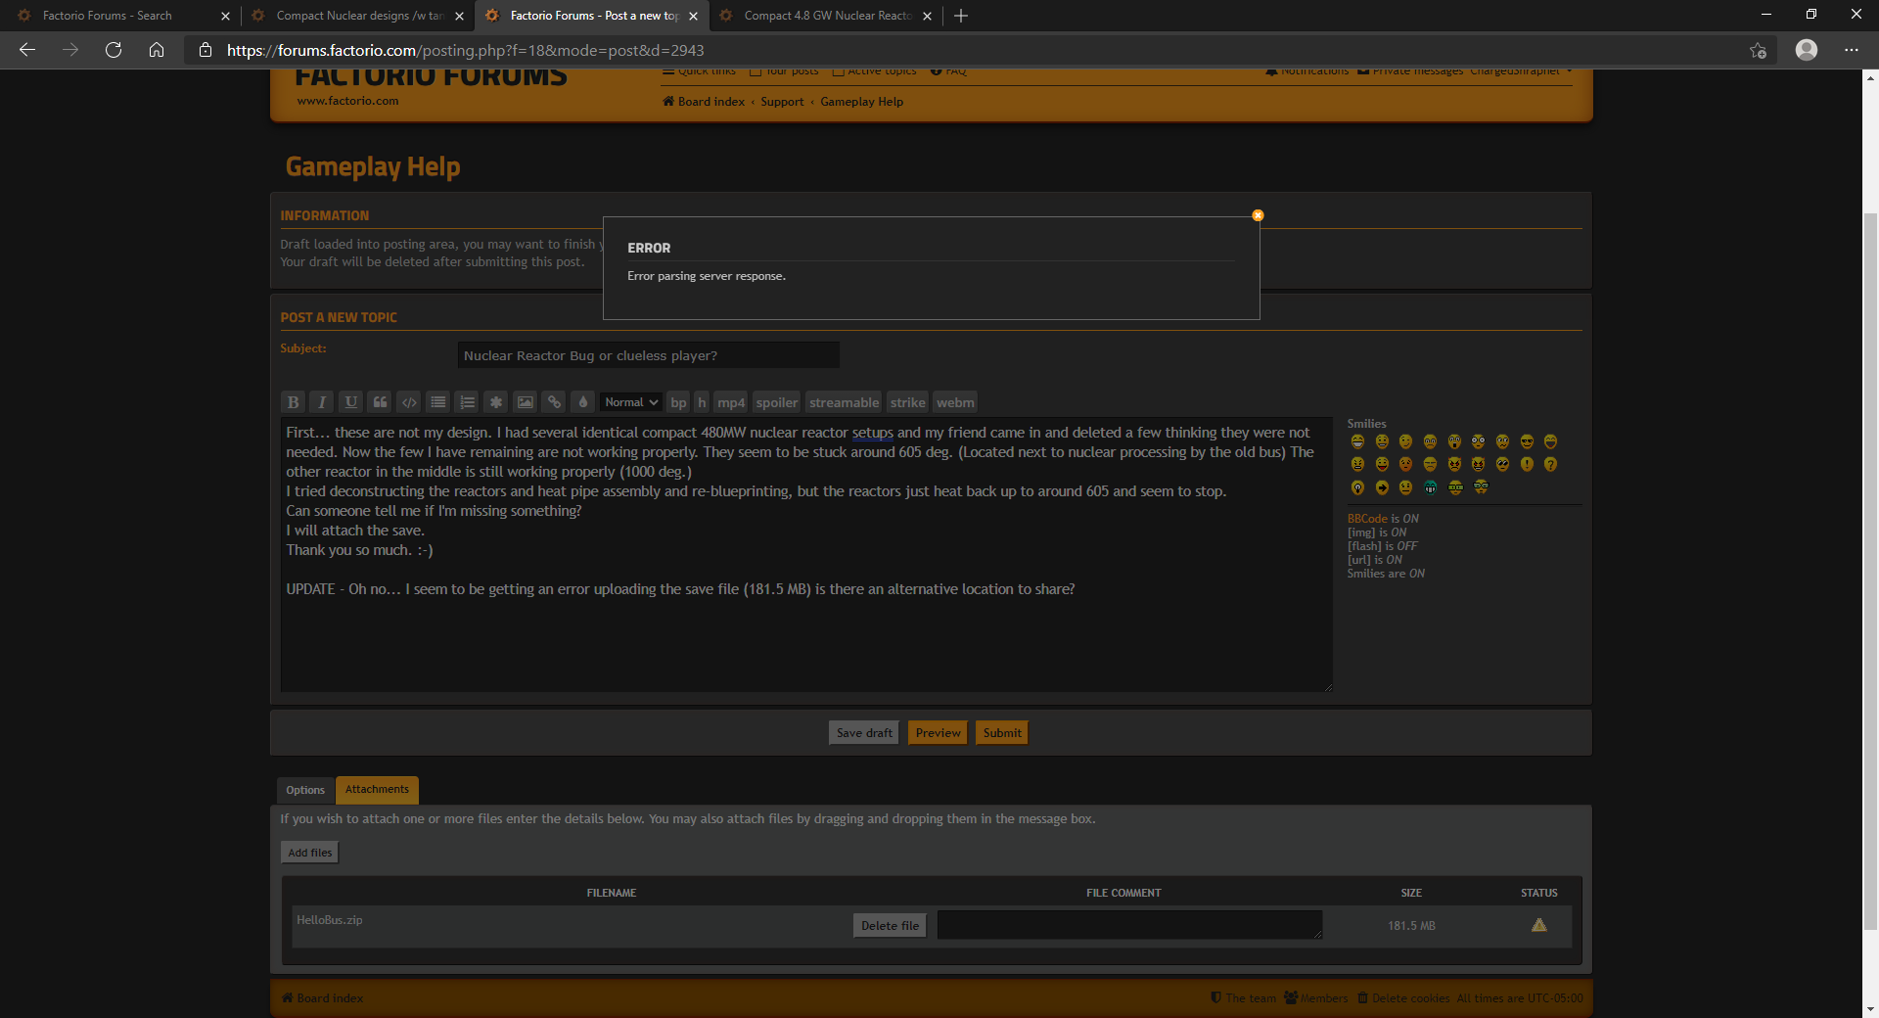Image resolution: width=1879 pixels, height=1018 pixels.
Task: Open the browser settings and more menu
Action: point(1852,50)
